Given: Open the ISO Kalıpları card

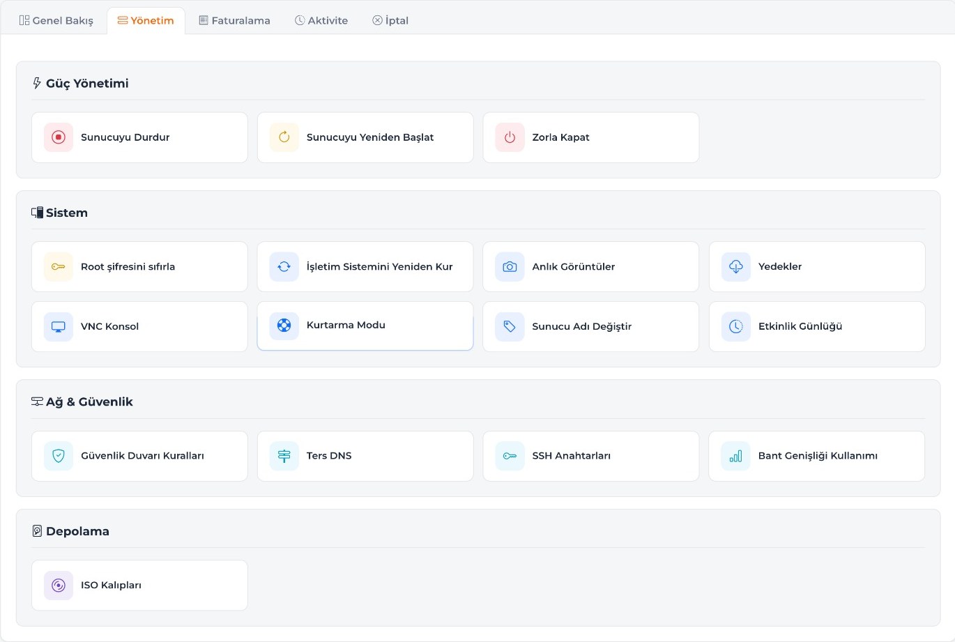Looking at the screenshot, I should click(139, 586).
